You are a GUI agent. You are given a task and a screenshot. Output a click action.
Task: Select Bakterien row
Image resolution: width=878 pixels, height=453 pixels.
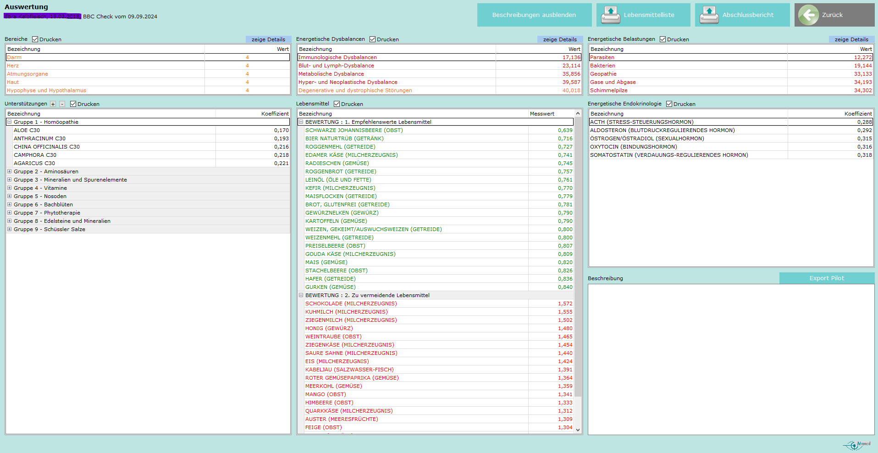click(x=731, y=66)
